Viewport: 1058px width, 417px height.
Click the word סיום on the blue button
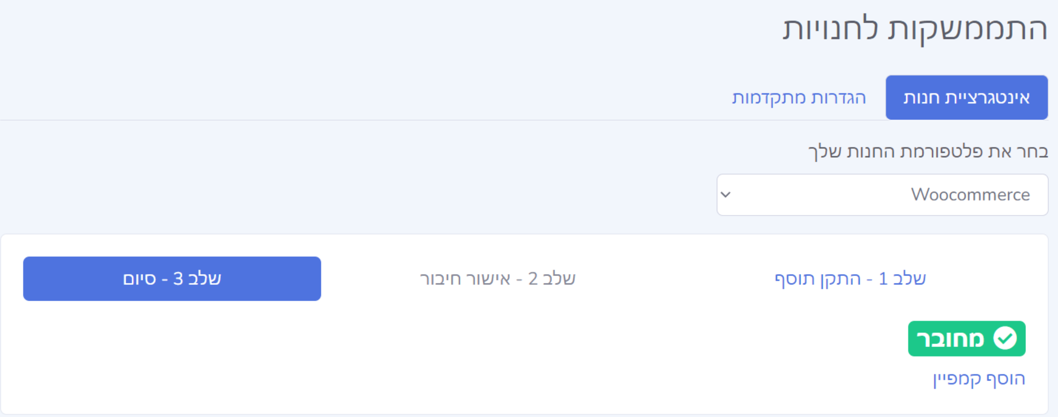(139, 279)
